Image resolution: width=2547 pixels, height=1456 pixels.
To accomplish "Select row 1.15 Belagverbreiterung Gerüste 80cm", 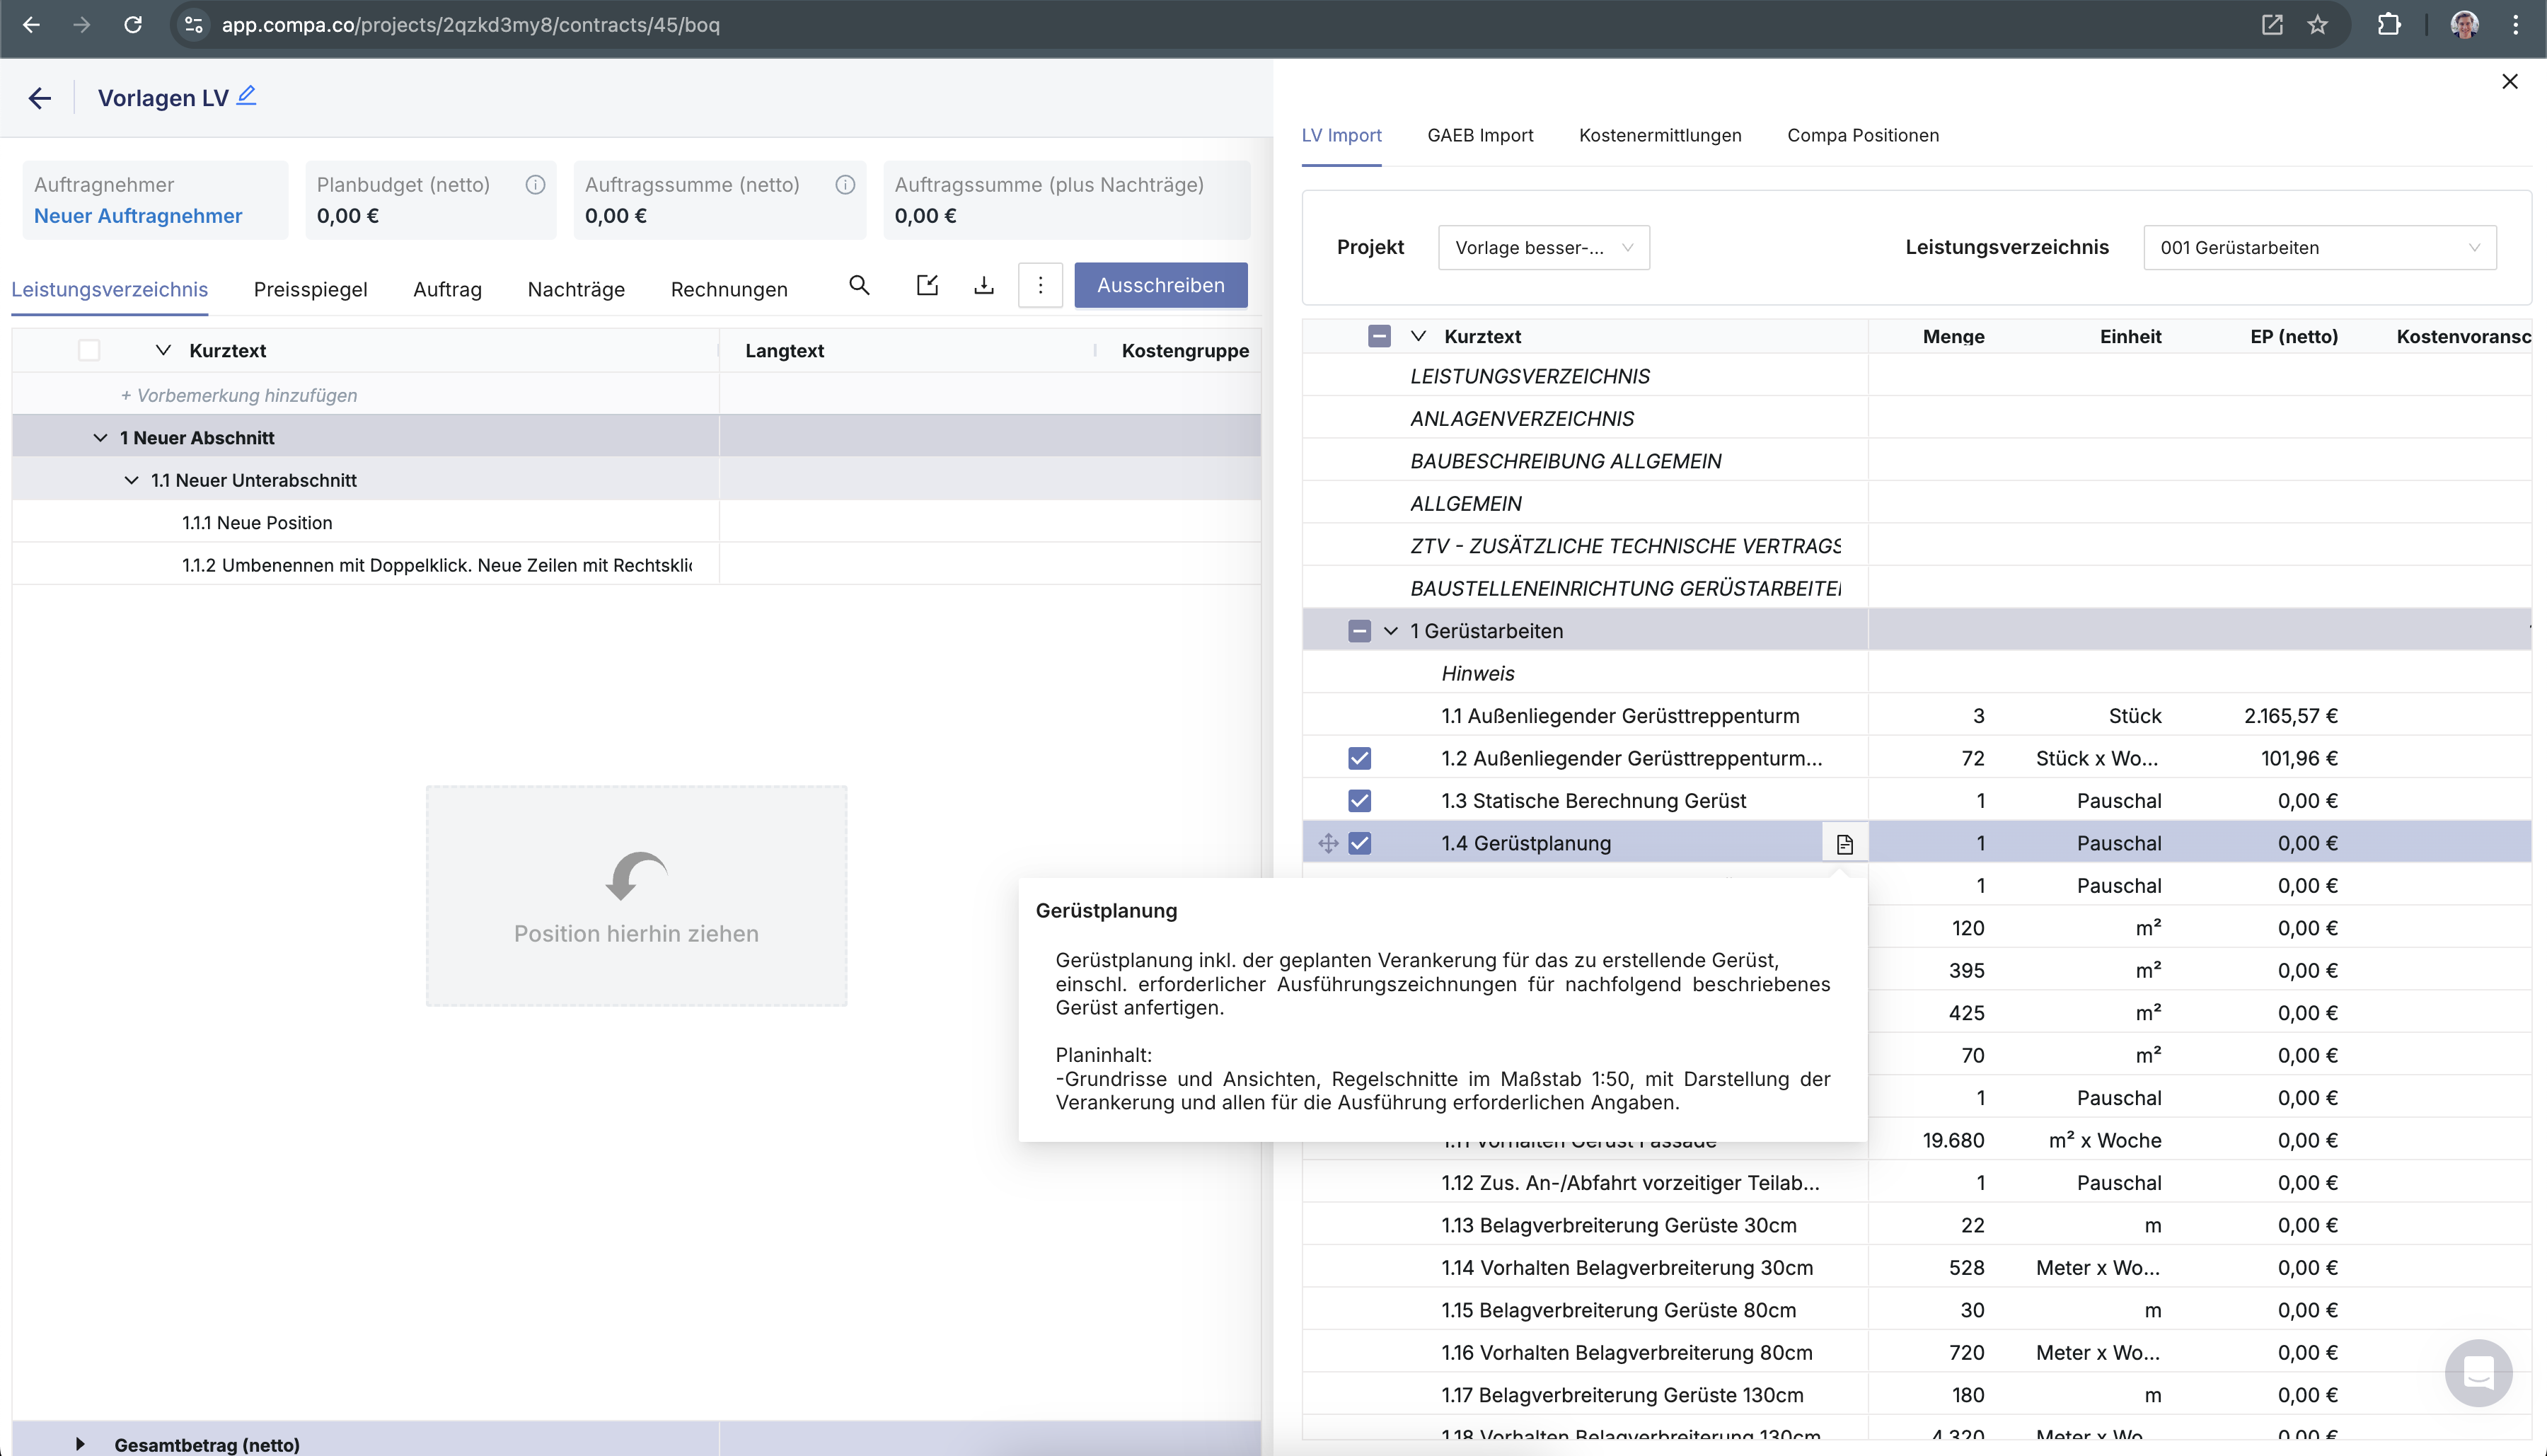I will pos(1916,1310).
